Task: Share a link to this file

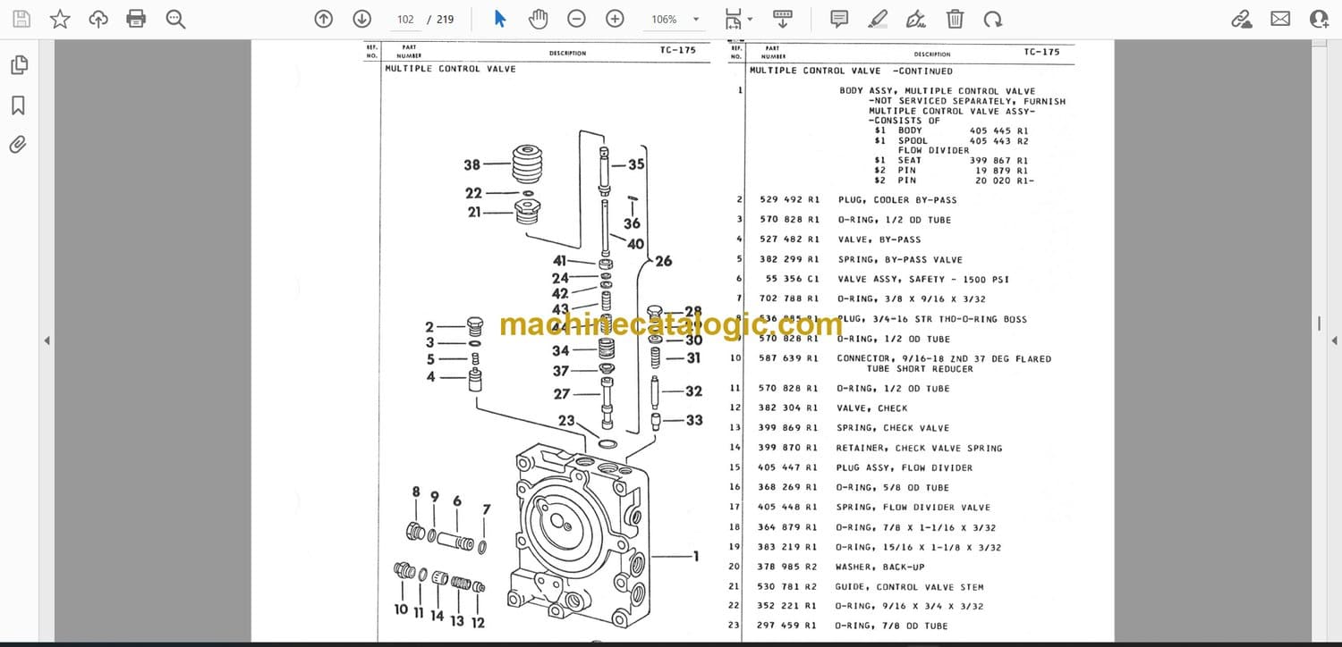Action: tap(1242, 19)
